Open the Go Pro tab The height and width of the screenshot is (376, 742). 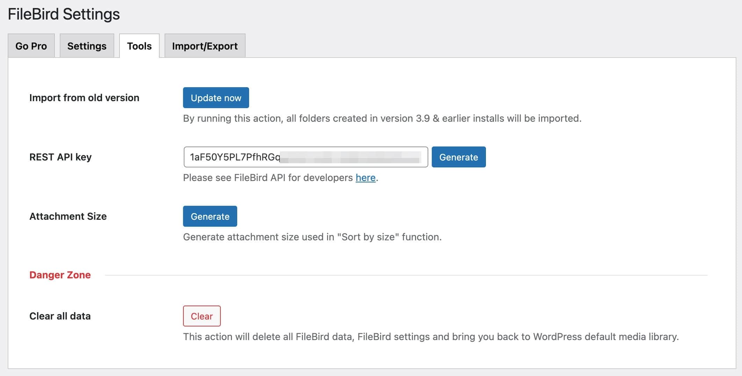click(x=31, y=46)
